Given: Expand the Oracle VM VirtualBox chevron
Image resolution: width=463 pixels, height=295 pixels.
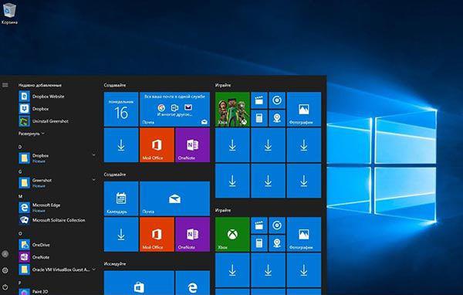Looking at the screenshot, I should [94, 270].
